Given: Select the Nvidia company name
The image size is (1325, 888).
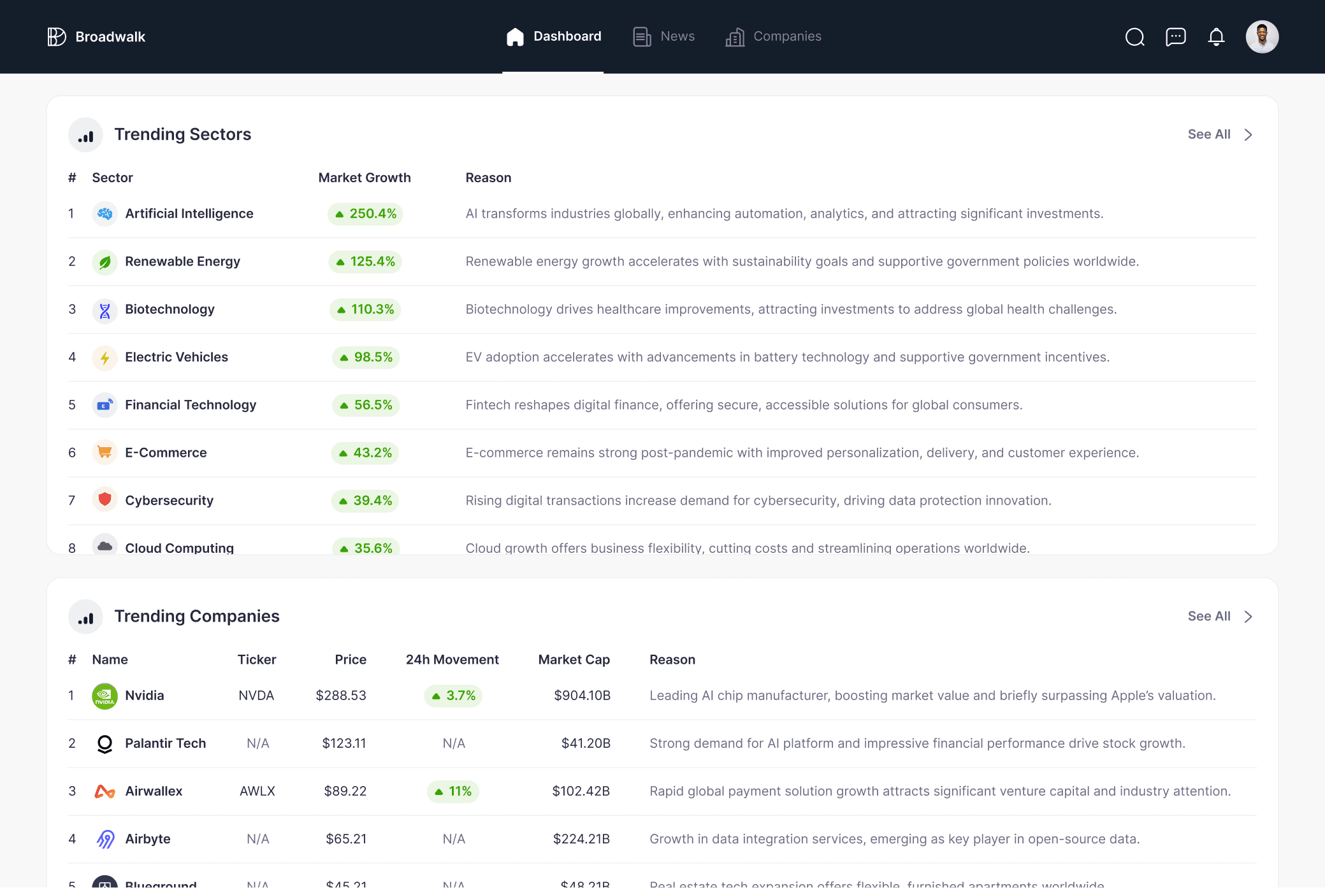Looking at the screenshot, I should click(x=145, y=695).
